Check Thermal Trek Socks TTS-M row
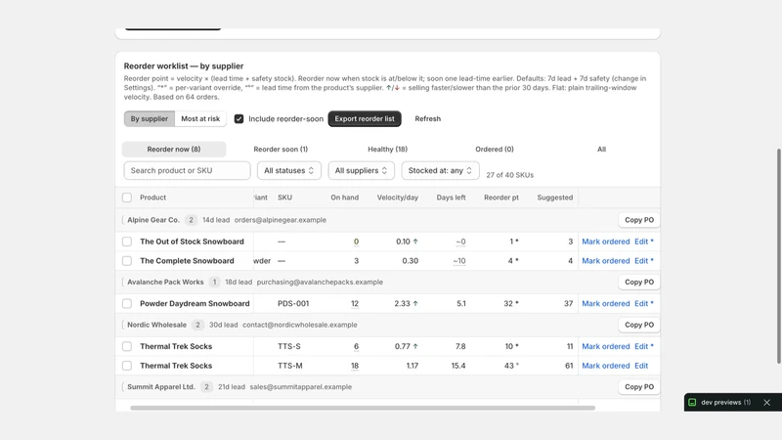 (x=127, y=366)
